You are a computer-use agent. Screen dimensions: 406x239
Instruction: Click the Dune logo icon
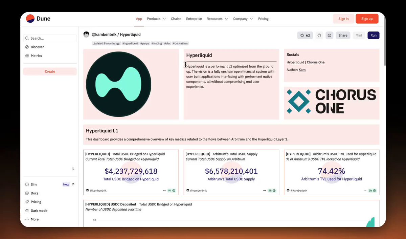30,19
